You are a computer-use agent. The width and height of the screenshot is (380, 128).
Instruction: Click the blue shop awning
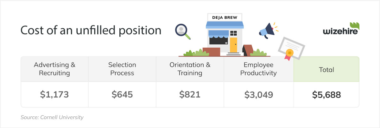coord(224,25)
